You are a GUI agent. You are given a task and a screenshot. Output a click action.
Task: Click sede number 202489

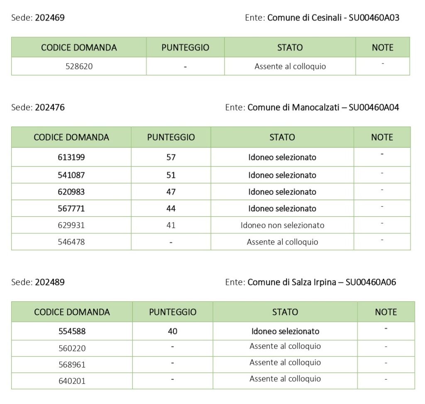click(50, 282)
